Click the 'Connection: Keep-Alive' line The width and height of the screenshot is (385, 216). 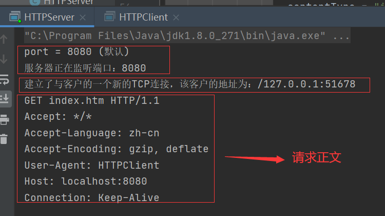click(x=92, y=198)
